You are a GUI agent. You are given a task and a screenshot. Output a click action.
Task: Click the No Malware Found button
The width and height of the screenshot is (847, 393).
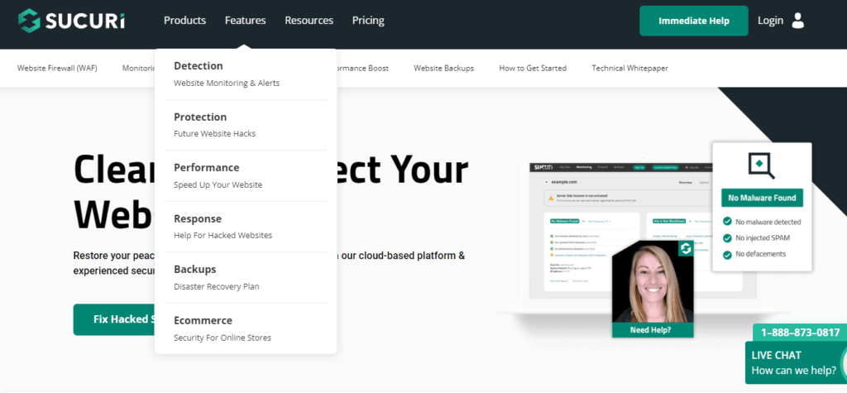(x=762, y=198)
